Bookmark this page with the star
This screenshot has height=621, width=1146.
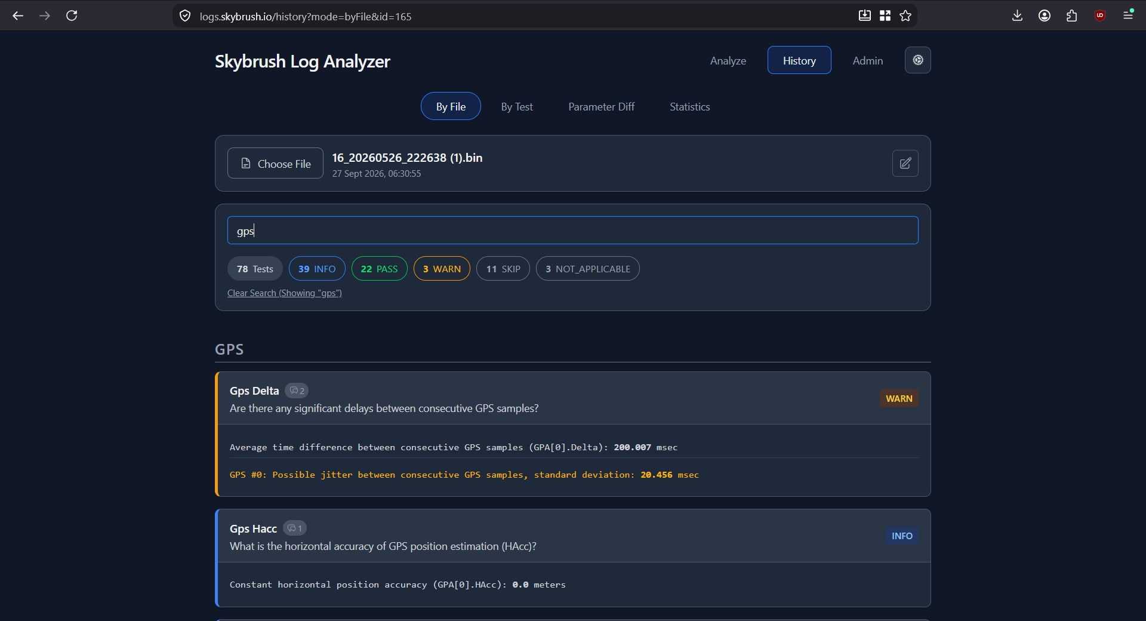click(x=905, y=16)
